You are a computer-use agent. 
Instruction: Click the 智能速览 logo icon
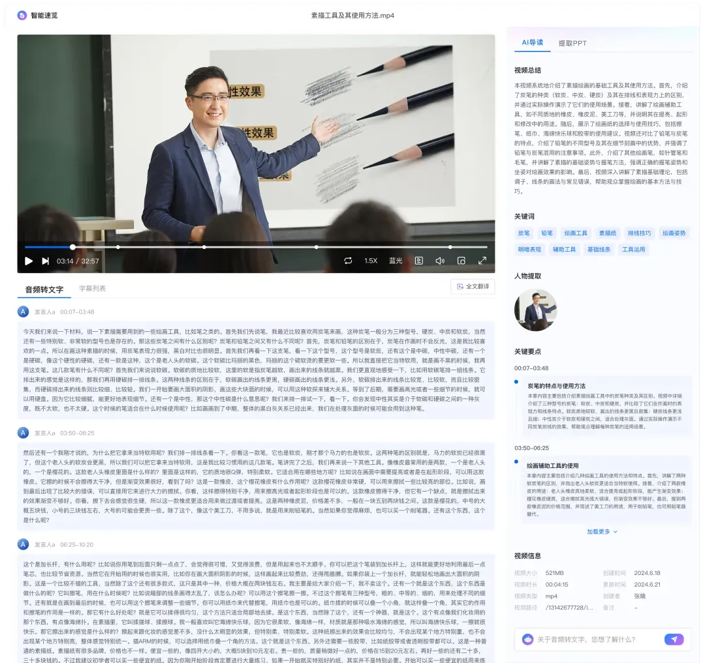(22, 15)
